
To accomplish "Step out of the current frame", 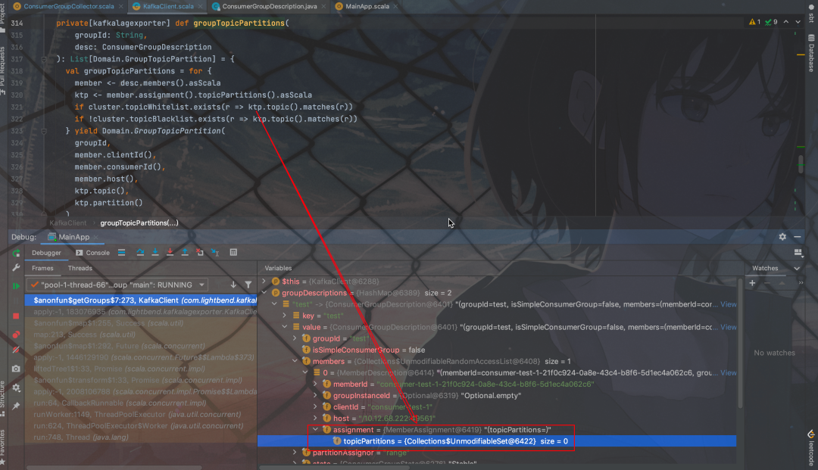I will (185, 252).
